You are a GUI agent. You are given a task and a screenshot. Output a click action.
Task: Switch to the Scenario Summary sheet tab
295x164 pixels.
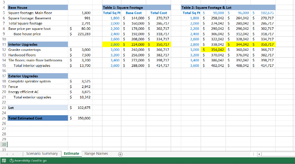[x=42, y=153]
